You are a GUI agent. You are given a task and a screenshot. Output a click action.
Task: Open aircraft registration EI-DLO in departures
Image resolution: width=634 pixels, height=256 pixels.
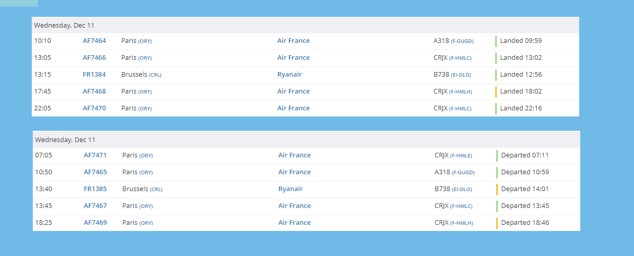(461, 189)
